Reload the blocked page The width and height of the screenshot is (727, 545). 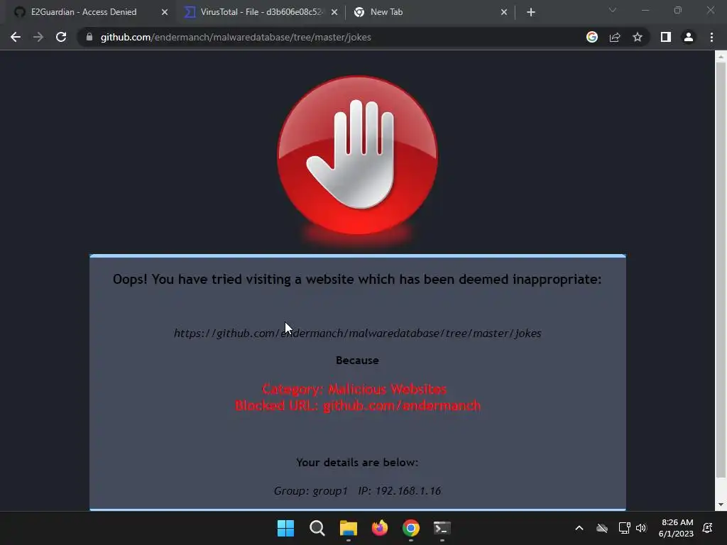61,37
